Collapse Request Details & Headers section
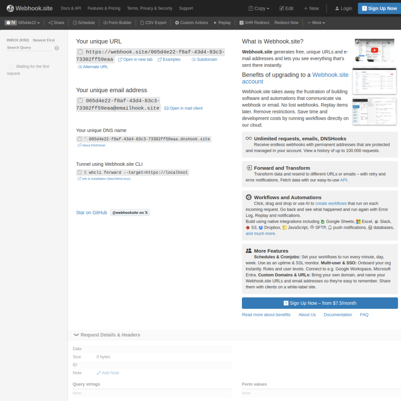The image size is (401, 401). point(107,335)
